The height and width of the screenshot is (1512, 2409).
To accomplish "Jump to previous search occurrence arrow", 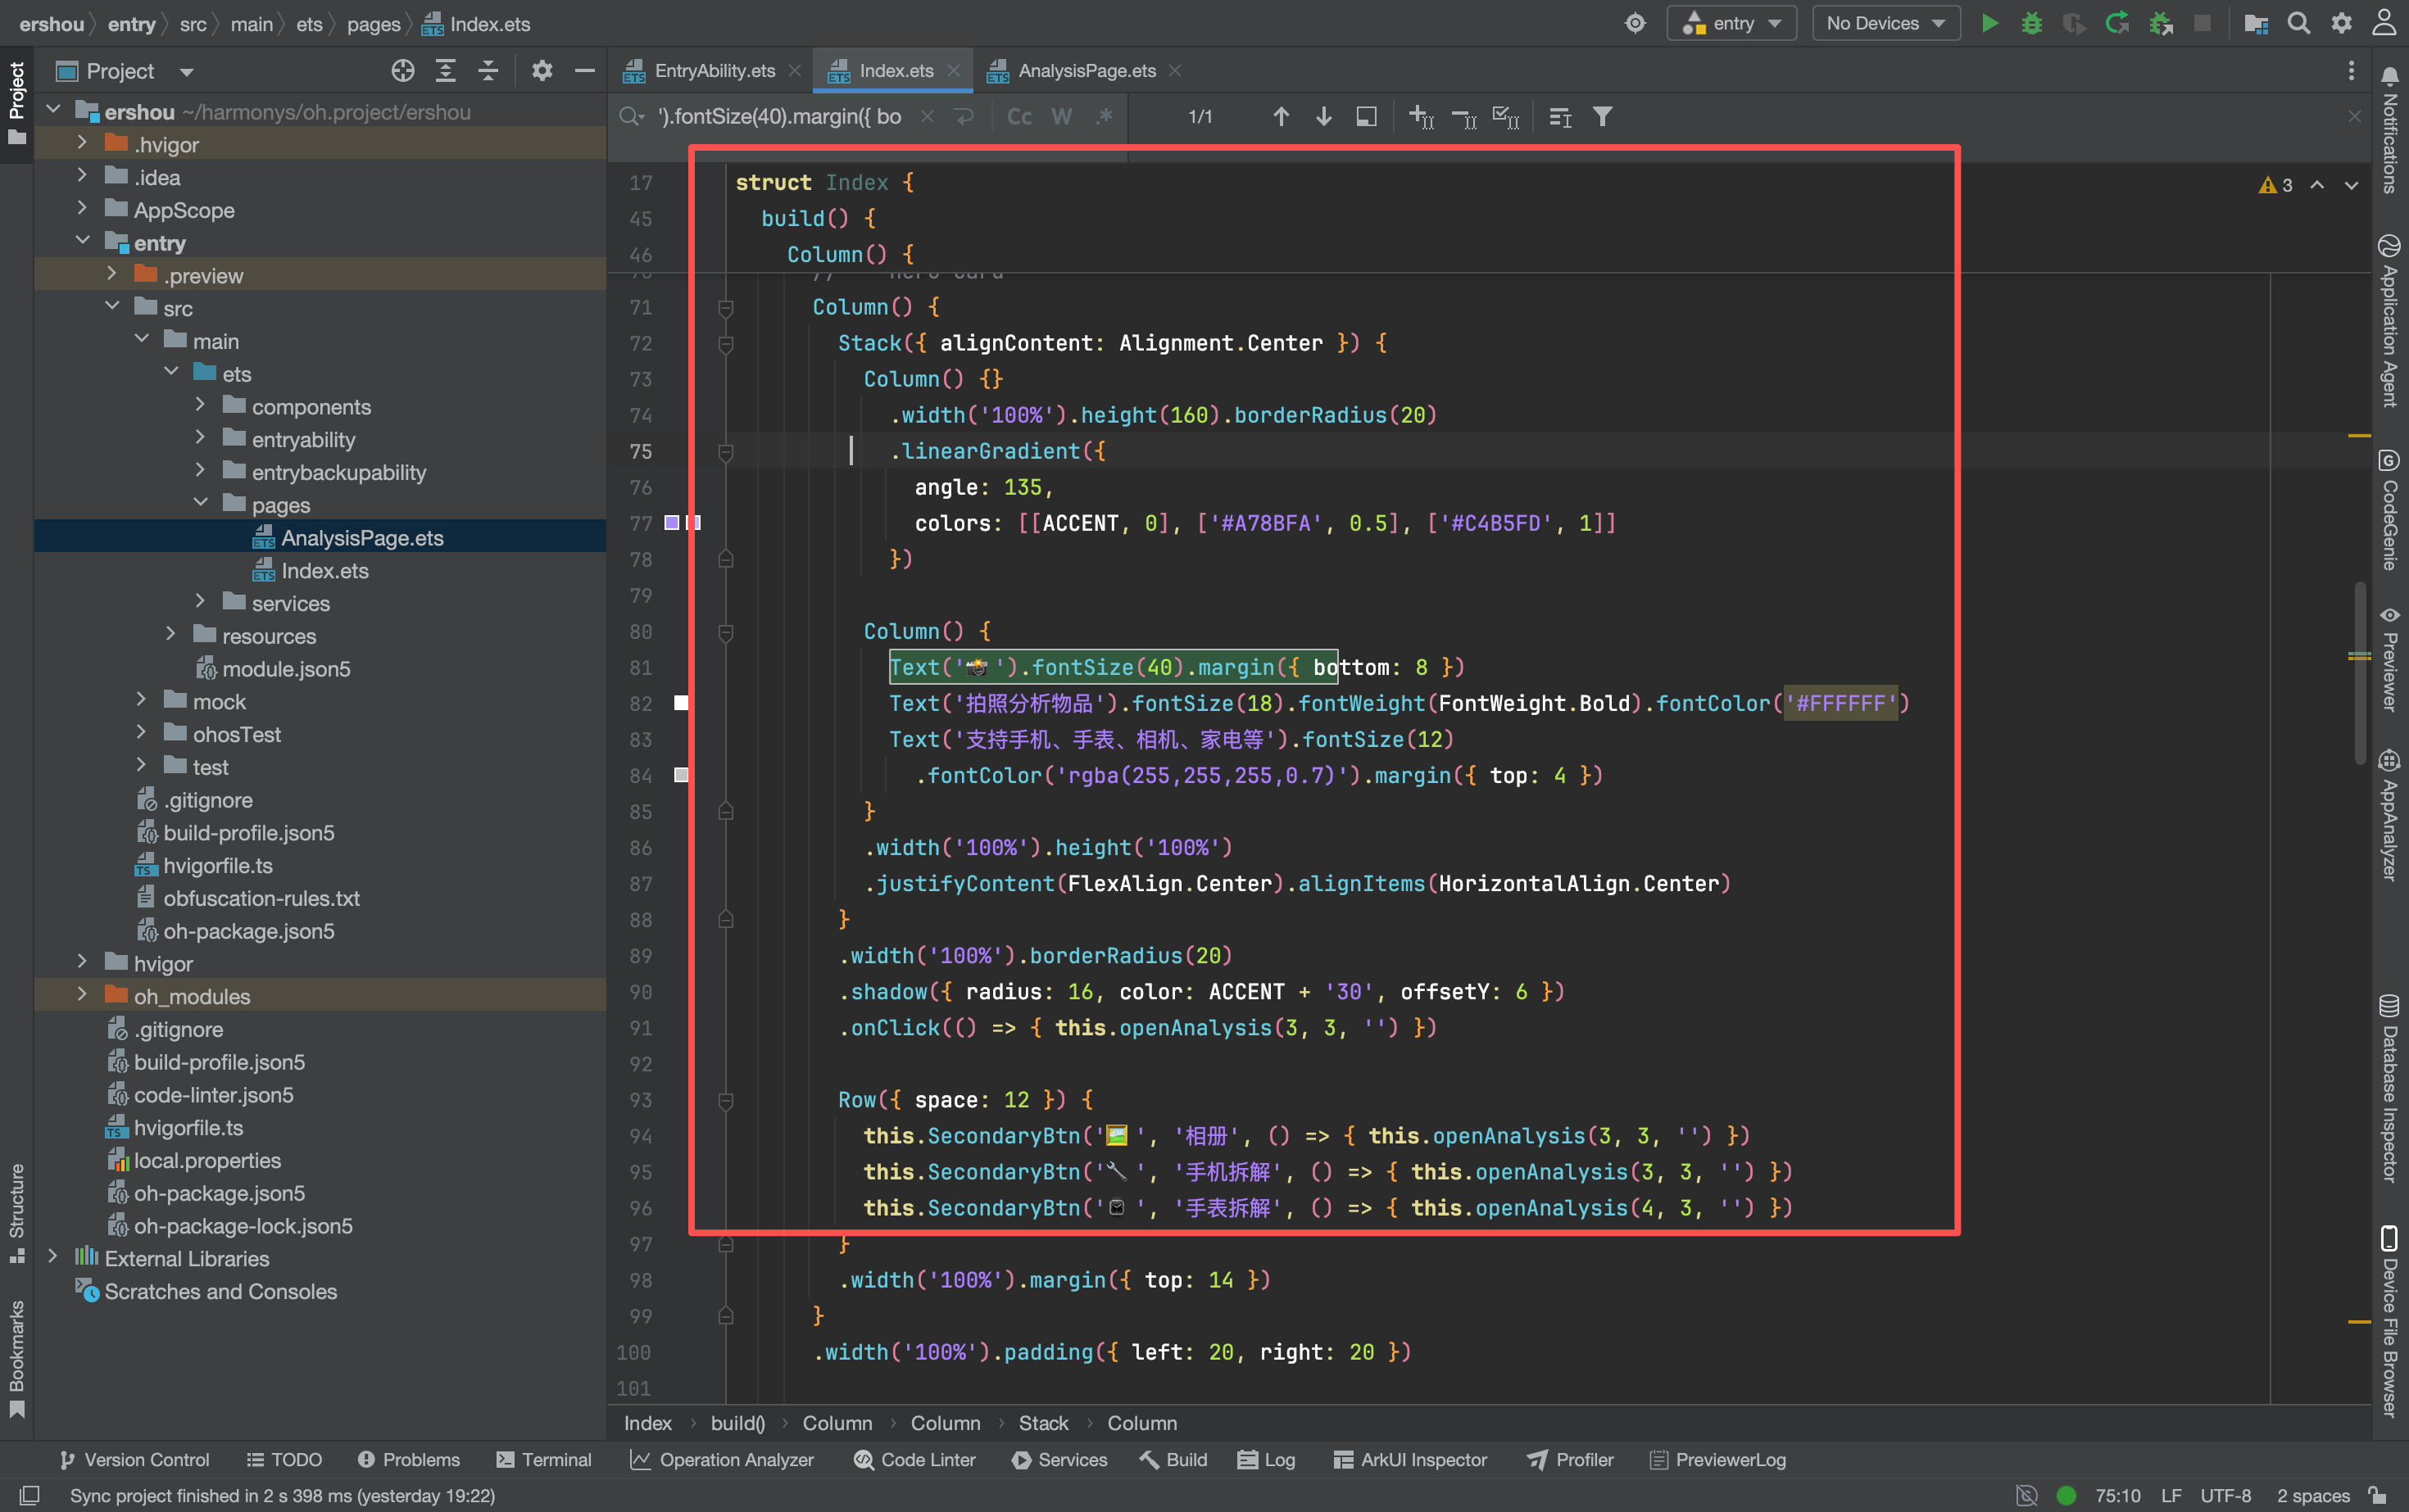I will (1281, 117).
